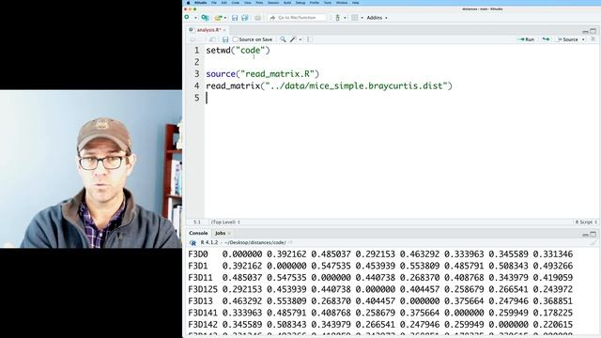Open the File menu

point(214,3)
